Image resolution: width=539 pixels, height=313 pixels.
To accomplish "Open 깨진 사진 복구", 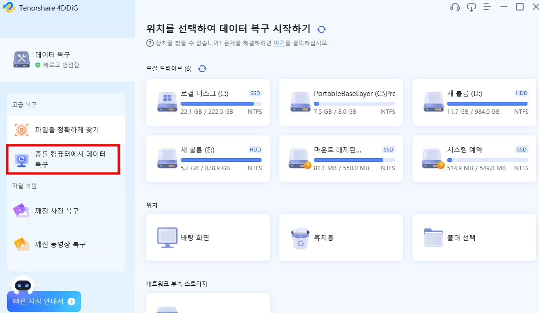I will [x=66, y=211].
